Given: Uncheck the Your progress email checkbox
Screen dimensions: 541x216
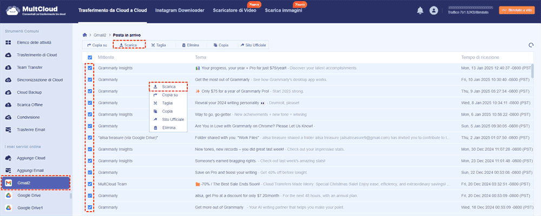Looking at the screenshot, I should (x=90, y=68).
